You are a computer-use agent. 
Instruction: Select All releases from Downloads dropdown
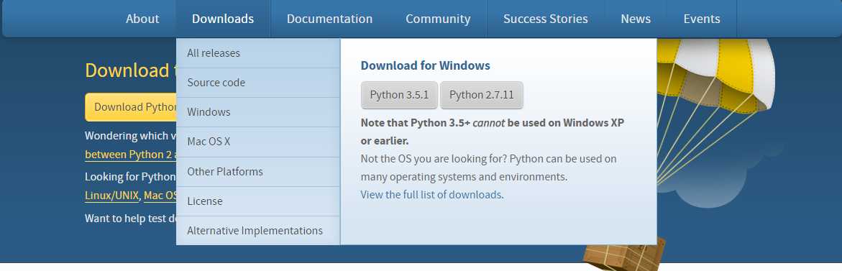pos(257,53)
